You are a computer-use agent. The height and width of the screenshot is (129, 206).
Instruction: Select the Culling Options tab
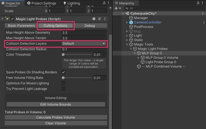[55, 26]
